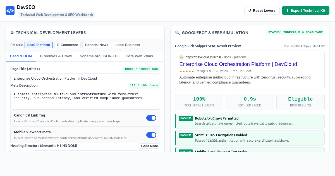This screenshot has width=335, height=176.
Task: Open the SERP result title link
Action: coord(238,64)
